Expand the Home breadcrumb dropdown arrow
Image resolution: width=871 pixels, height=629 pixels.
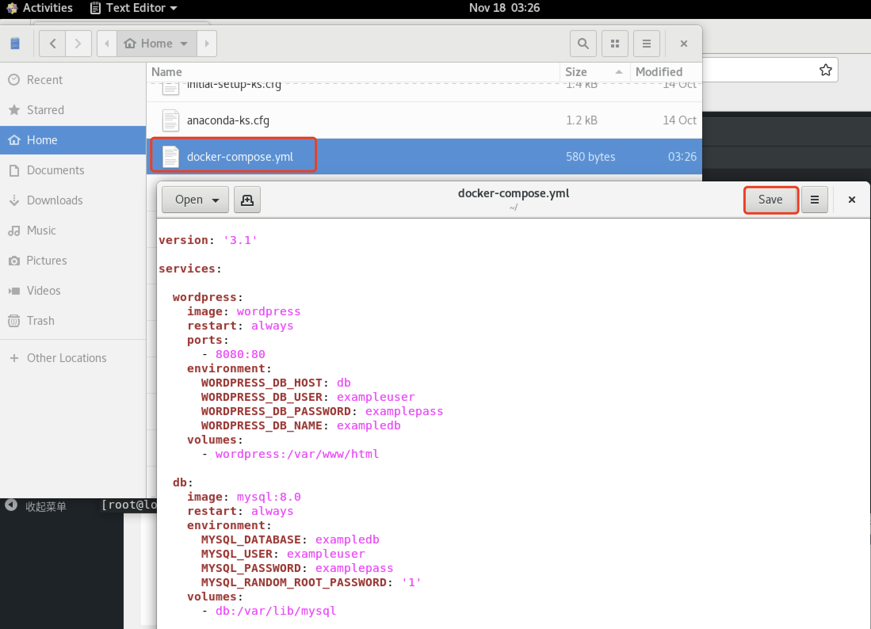tap(184, 44)
